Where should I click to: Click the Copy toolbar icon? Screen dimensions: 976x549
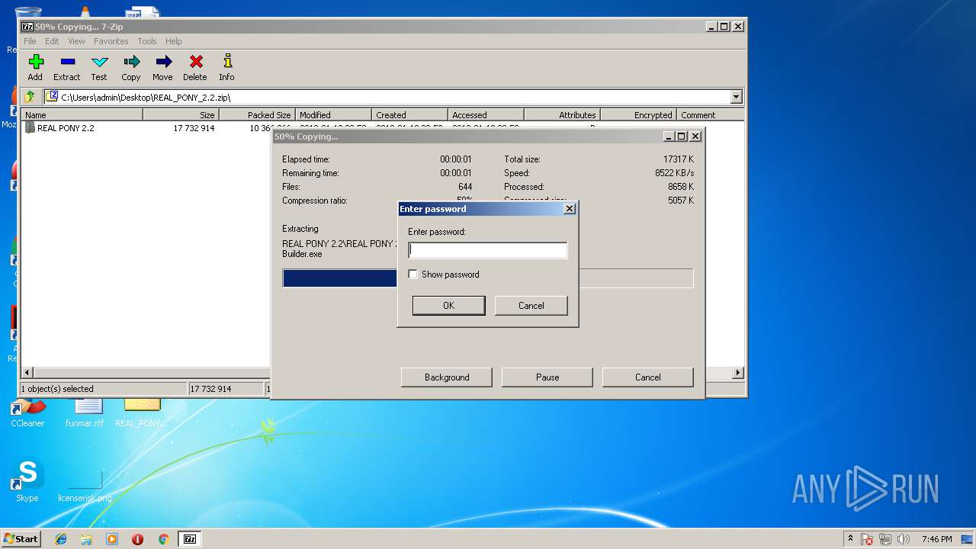(131, 67)
